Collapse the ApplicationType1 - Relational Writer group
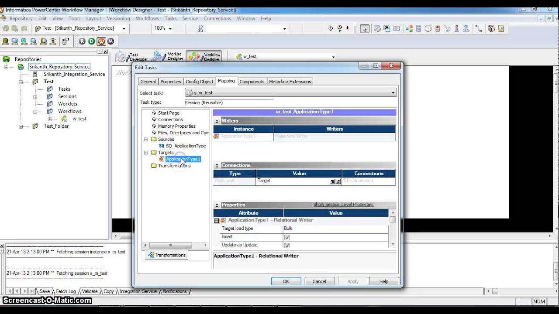 point(216,221)
